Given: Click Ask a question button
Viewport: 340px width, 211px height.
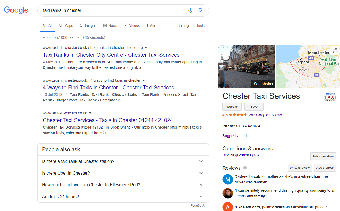Looking at the screenshot, I should 323,156.
